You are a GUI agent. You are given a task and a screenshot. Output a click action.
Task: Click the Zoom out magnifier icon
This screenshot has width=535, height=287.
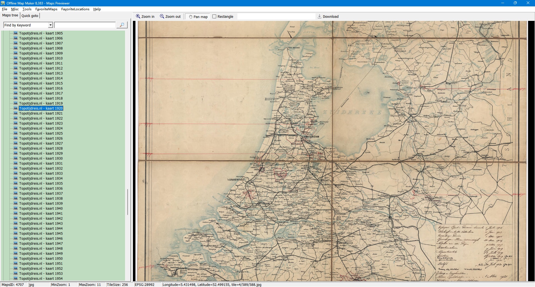(162, 16)
